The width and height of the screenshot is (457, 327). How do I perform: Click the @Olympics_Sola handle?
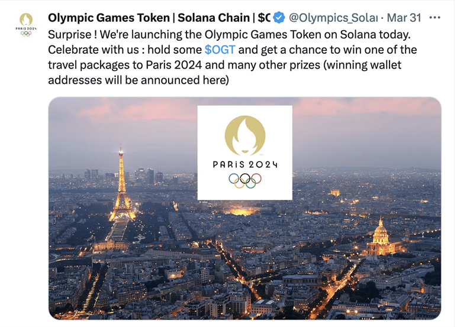(x=333, y=18)
